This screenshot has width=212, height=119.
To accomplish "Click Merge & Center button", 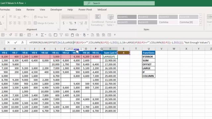I will [x=44, y=23].
